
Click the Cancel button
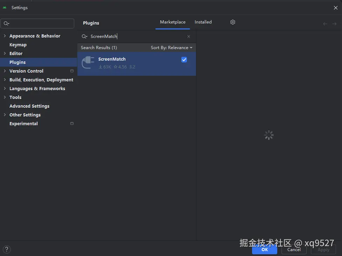pyautogui.click(x=294, y=250)
